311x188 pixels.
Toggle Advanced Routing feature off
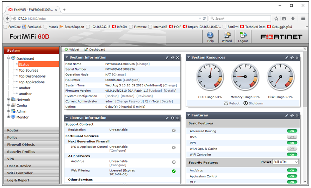pyautogui.click(x=292, y=131)
